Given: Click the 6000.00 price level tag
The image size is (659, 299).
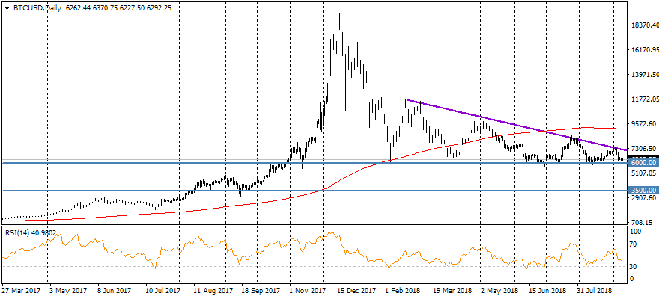Looking at the screenshot, I should (643, 162).
